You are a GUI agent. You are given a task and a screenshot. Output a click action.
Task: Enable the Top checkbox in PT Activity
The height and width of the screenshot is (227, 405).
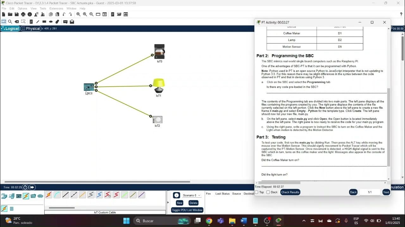(257, 192)
